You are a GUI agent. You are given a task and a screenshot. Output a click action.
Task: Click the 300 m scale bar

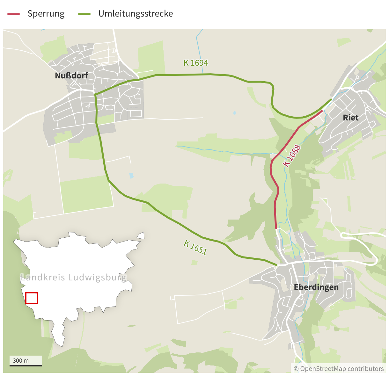26,361
